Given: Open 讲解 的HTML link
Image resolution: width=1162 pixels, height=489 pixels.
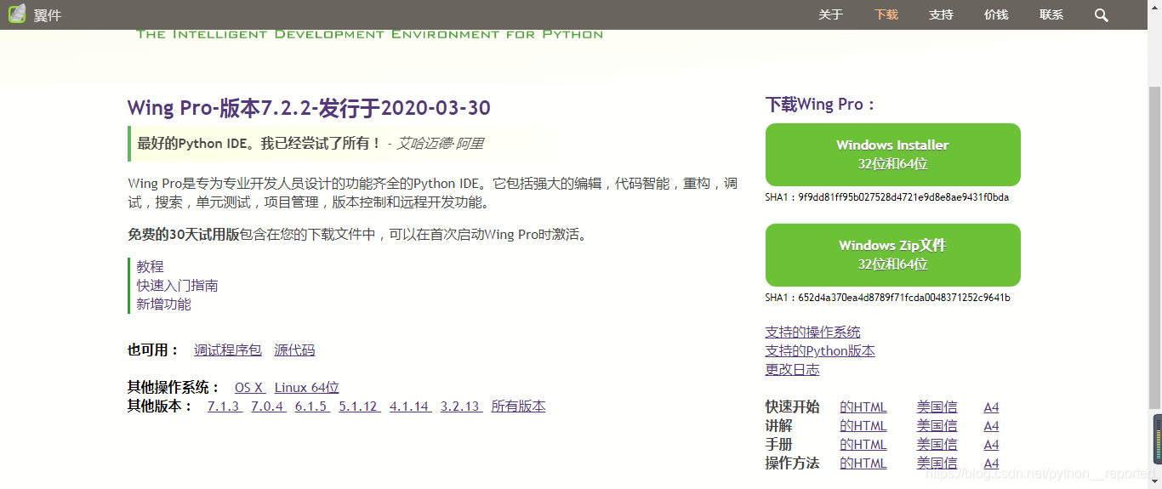Looking at the screenshot, I should click(863, 426).
